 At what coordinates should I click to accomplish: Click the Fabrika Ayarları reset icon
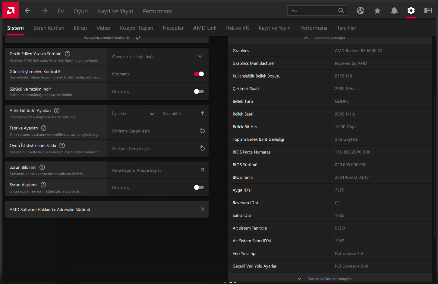(202, 131)
